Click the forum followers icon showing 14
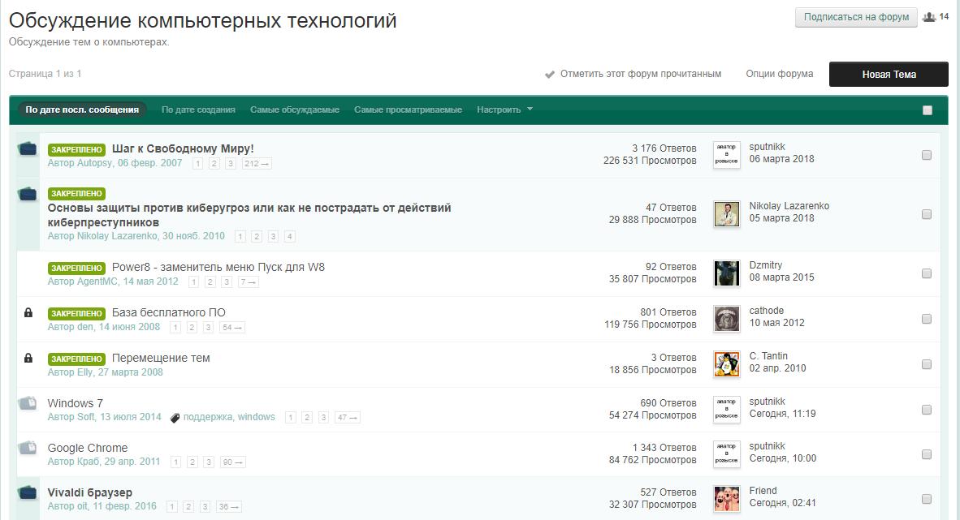This screenshot has height=520, width=960. pyautogui.click(x=930, y=17)
